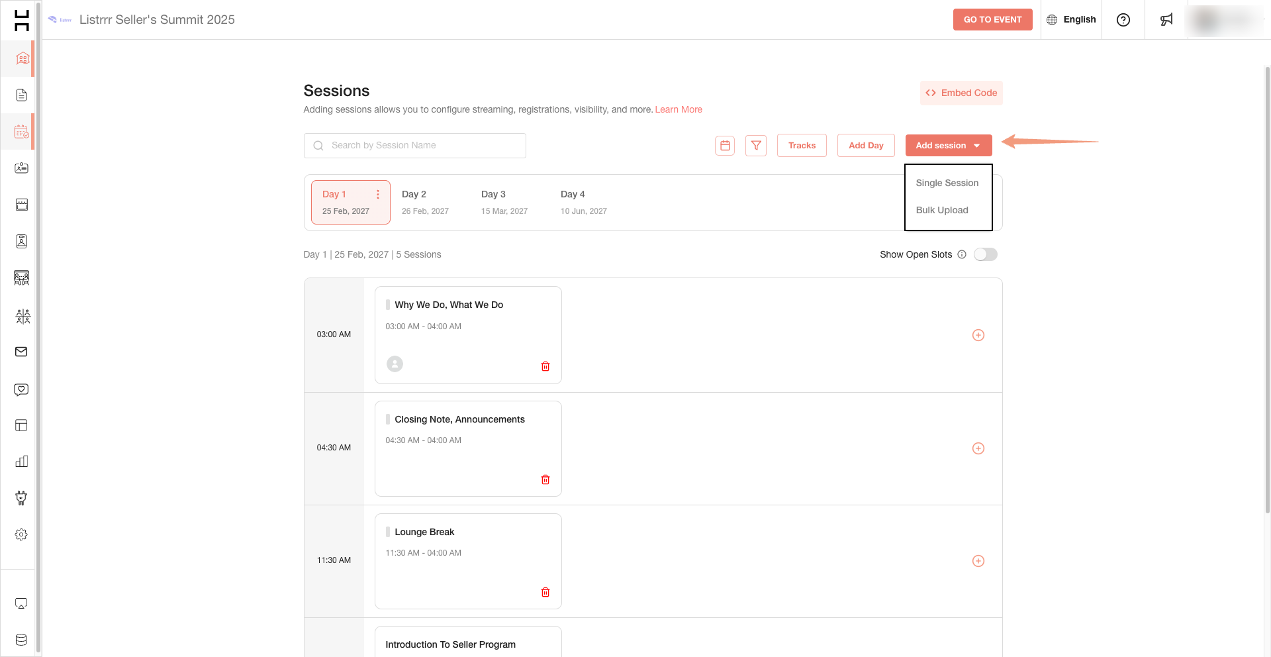This screenshot has width=1271, height=657.
Task: Click the Listrrr Seller's Summit 2025 title
Action: 157,20
